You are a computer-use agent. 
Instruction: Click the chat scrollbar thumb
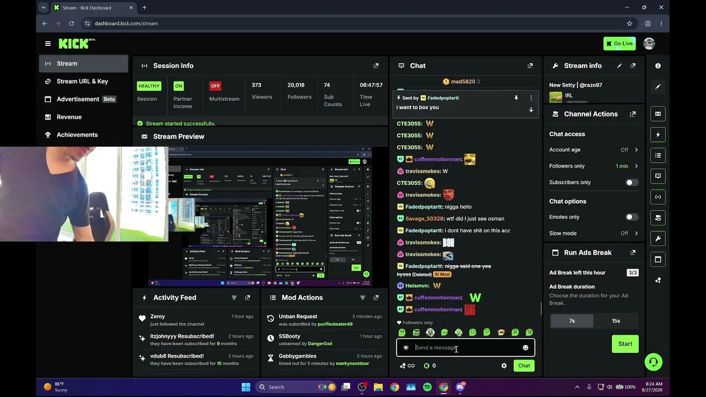coord(541,309)
